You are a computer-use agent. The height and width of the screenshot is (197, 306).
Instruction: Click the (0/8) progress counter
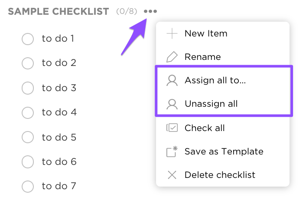tap(127, 12)
